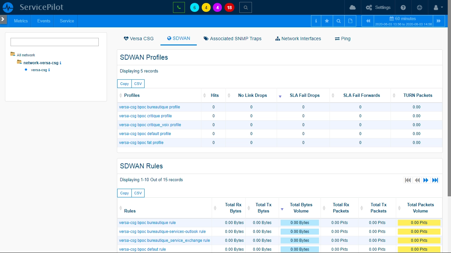This screenshot has width=451, height=253.
Task: Open the user account dropdown
Action: tap(438, 7)
